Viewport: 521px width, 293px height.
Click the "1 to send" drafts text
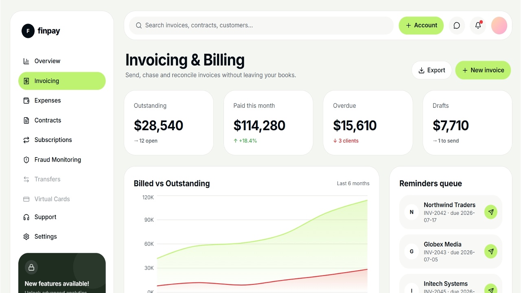click(448, 141)
